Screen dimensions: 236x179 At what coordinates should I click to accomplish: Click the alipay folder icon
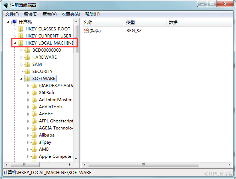34,142
